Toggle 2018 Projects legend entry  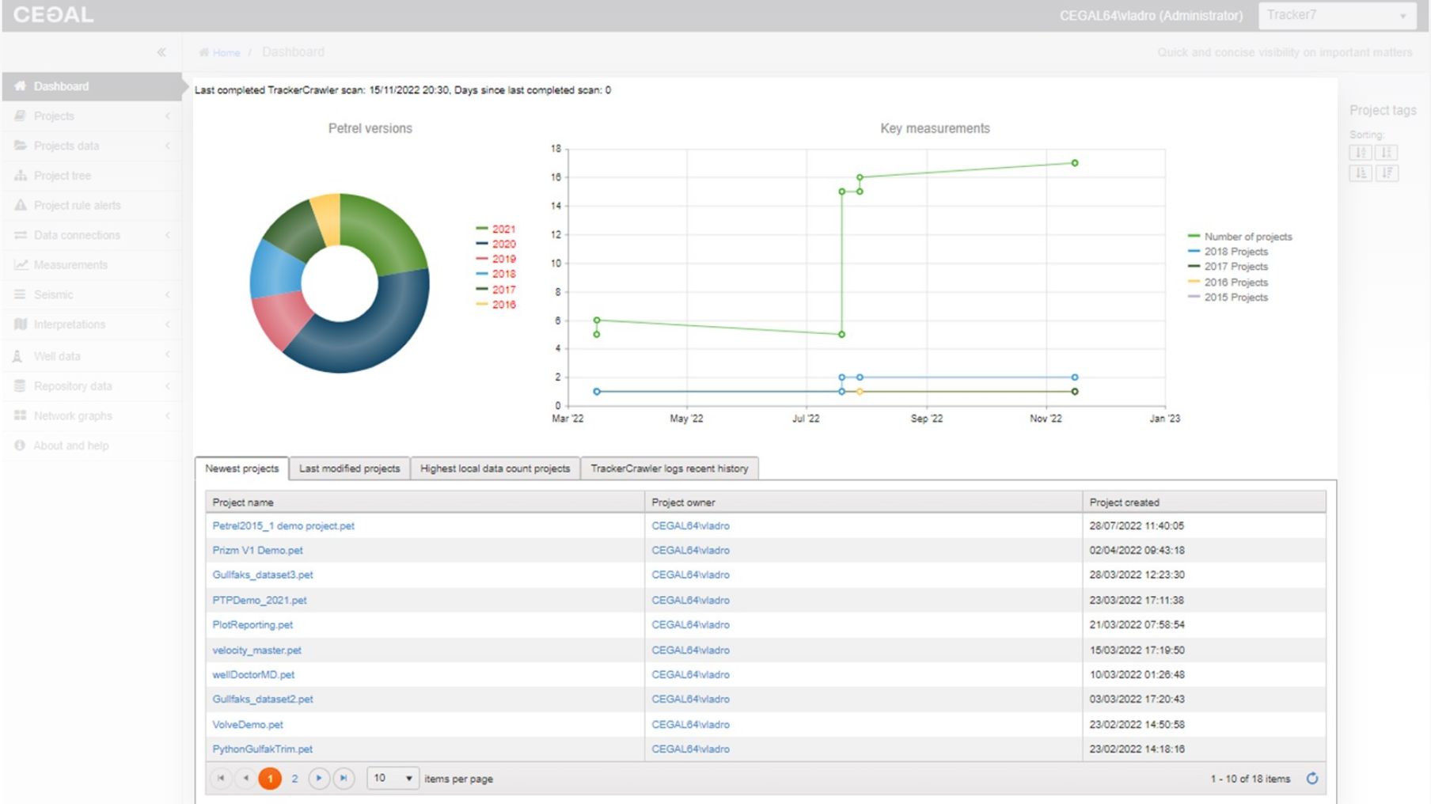(x=1228, y=252)
